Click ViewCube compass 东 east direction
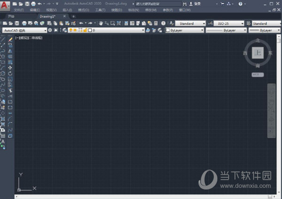 pos(270,53)
